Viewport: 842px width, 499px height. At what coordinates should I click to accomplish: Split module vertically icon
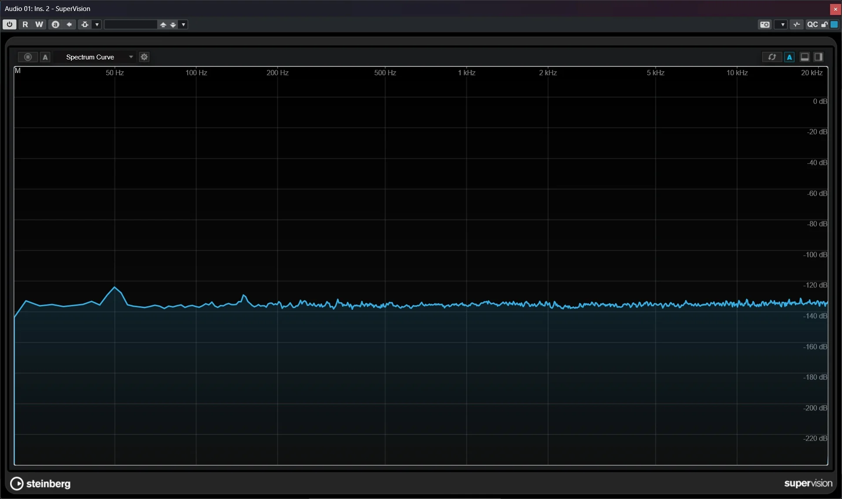(818, 57)
